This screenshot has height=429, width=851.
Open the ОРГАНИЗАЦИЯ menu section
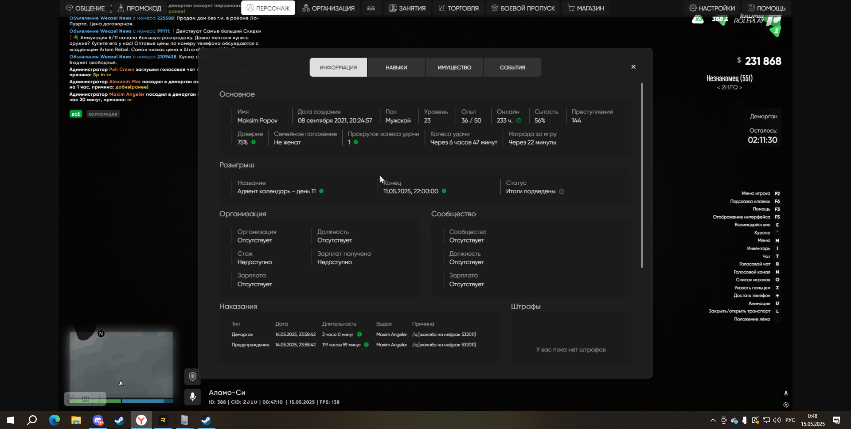click(x=328, y=8)
